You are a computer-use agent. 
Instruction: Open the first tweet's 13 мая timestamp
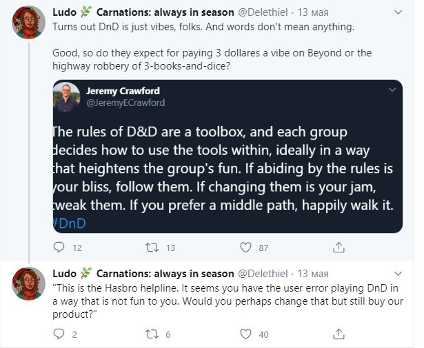click(x=313, y=12)
